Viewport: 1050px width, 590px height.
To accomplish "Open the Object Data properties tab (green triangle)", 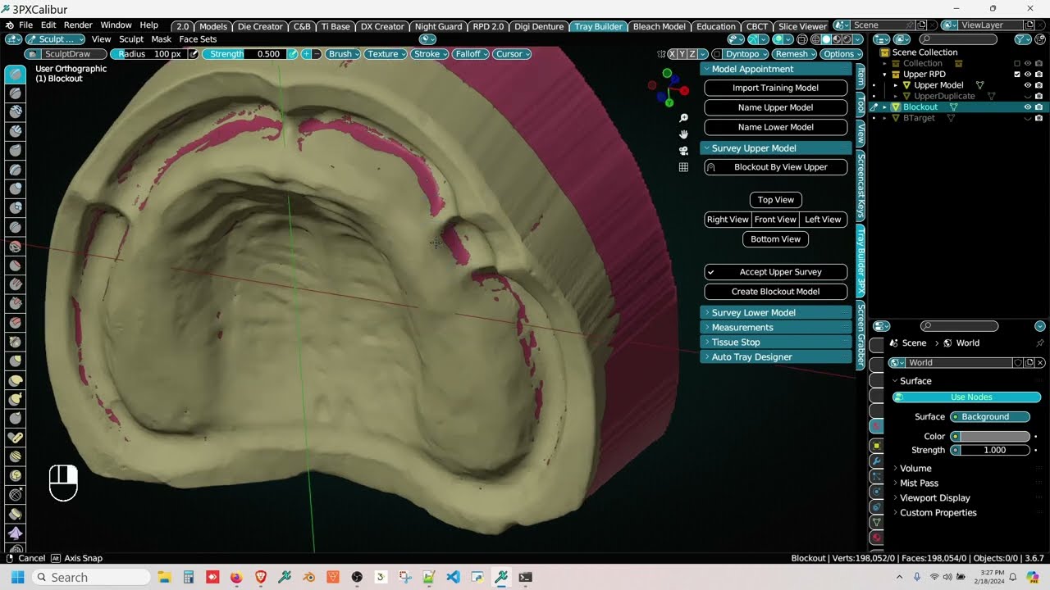I will 876,522.
